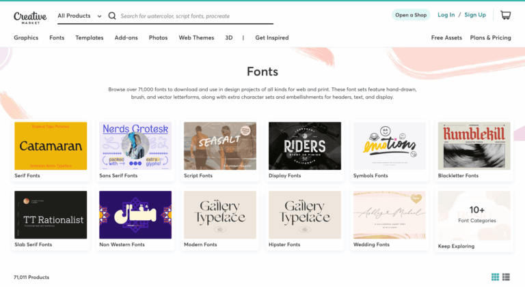Viewport: 525px width, 287px height.
Task: Open the Non Western Fonts thumbnail
Action: tap(135, 215)
